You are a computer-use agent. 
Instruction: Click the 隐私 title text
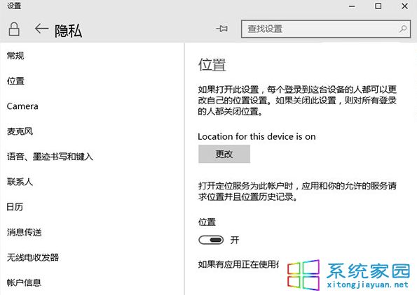tap(69, 31)
